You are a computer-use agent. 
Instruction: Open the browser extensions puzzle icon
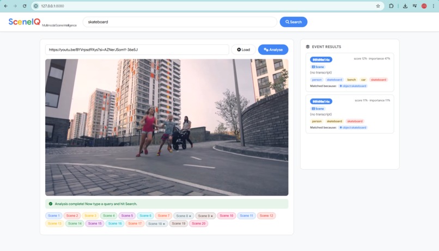(x=391, y=6)
